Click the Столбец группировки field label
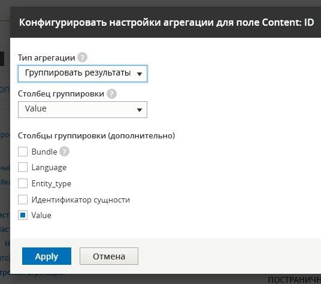This screenshot has height=284, width=321. click(61, 94)
